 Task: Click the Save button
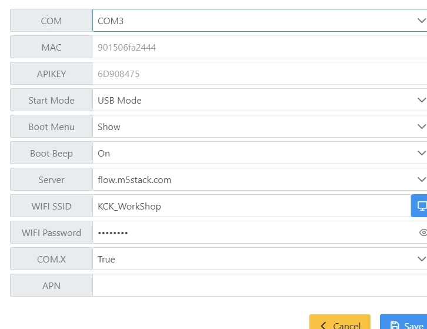[x=406, y=324]
